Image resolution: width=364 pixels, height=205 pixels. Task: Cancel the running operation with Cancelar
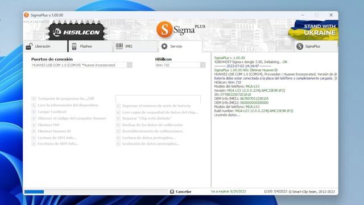181,191
